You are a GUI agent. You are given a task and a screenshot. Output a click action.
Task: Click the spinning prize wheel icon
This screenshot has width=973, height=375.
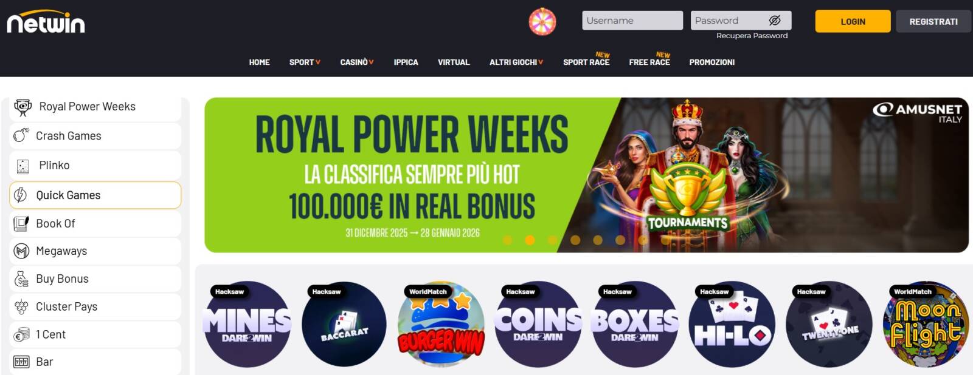[542, 22]
